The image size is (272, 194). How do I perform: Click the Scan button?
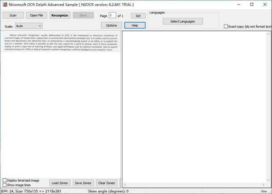(x=13, y=15)
